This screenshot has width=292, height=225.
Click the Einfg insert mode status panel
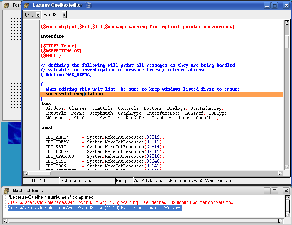pyautogui.click(x=121, y=181)
